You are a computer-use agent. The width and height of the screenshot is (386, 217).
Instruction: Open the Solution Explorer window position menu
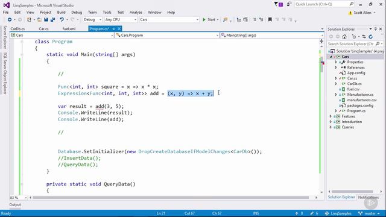click(370, 29)
